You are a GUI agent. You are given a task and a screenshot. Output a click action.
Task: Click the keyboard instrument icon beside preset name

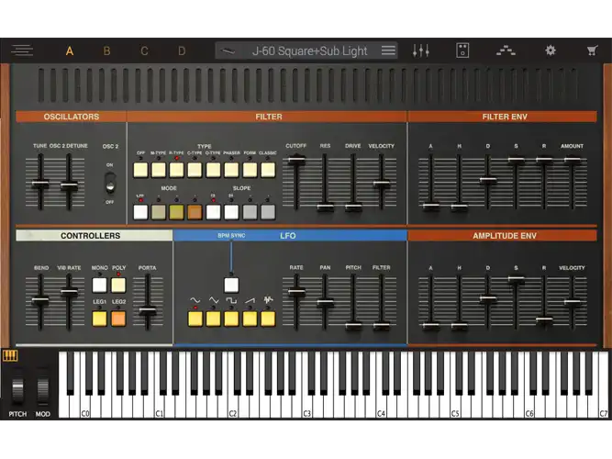click(x=228, y=50)
